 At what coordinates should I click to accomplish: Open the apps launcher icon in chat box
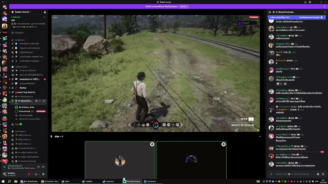(323, 174)
